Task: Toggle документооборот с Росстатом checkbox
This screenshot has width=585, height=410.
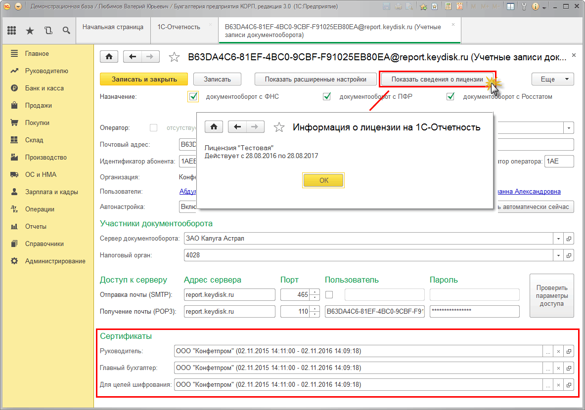Action: tap(450, 96)
